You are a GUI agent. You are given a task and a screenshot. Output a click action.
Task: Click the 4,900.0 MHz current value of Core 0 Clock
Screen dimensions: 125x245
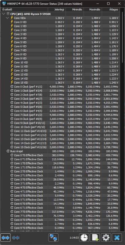pyautogui.click(x=57, y=87)
